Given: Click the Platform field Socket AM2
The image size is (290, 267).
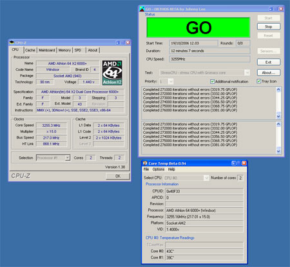Looking at the screenshot, I should point(204,223).
